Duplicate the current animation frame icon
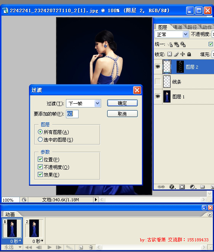This screenshot has width=214, height=252. (x=81, y=247)
